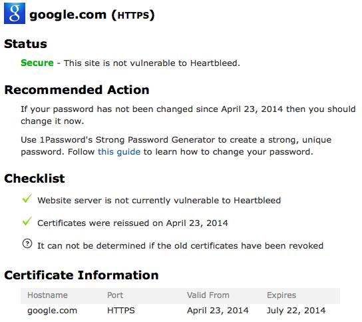Click the Hostname column header
This screenshot has width=362, height=322.
coord(47,295)
